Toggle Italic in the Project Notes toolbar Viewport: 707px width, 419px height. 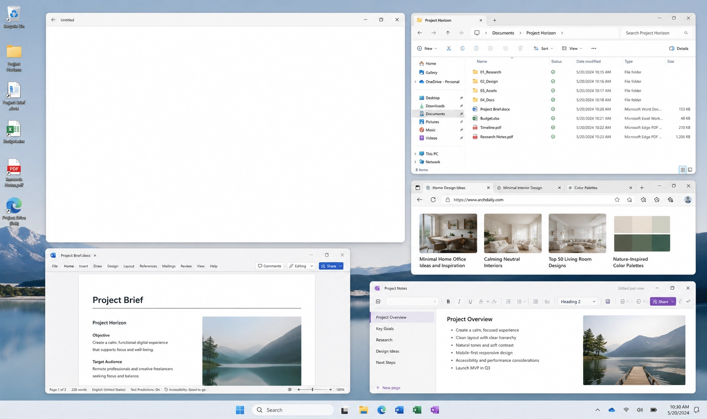(459, 301)
